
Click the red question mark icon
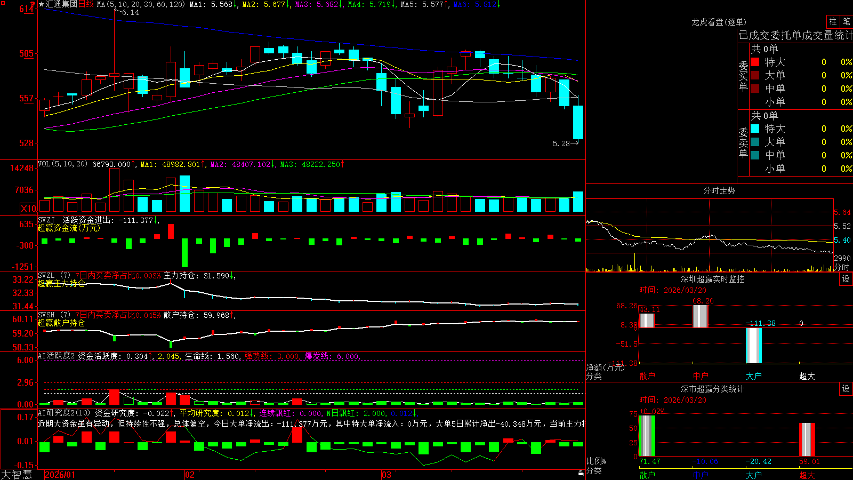pyautogui.click(x=33, y=4)
